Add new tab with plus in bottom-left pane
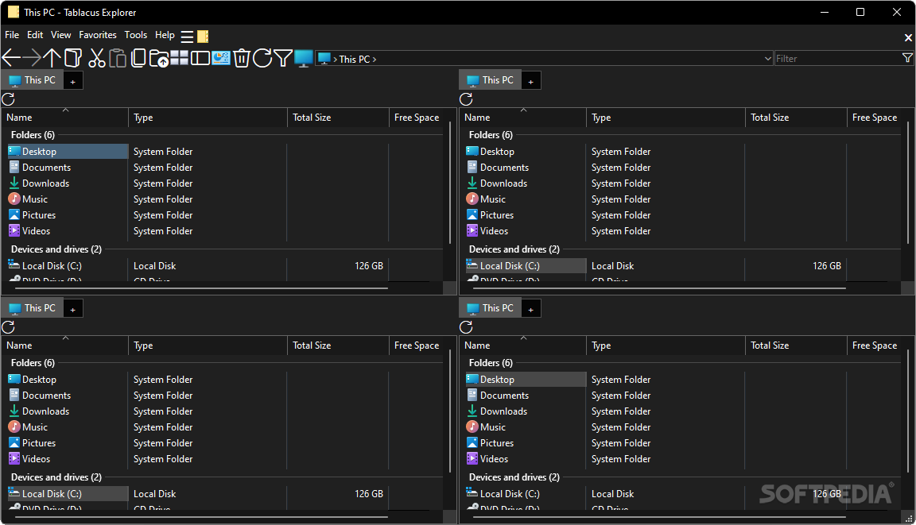This screenshot has height=525, width=916. [x=73, y=310]
